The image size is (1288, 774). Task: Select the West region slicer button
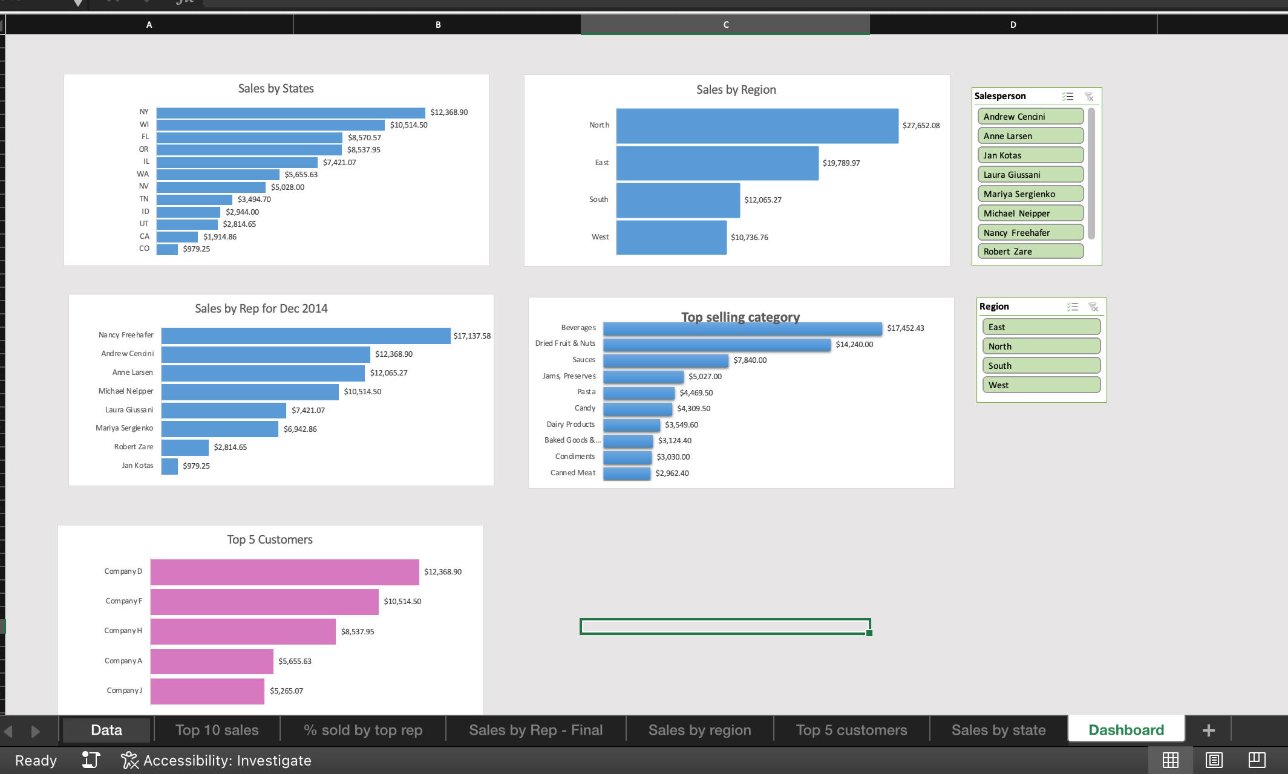coord(1041,385)
